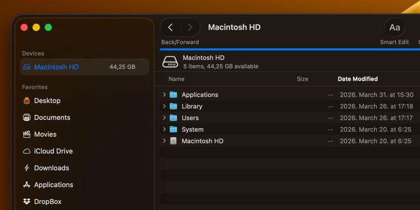Click the '44,25 GB' sidebar capacity value
This screenshot has height=210, width=420.
pyautogui.click(x=123, y=67)
